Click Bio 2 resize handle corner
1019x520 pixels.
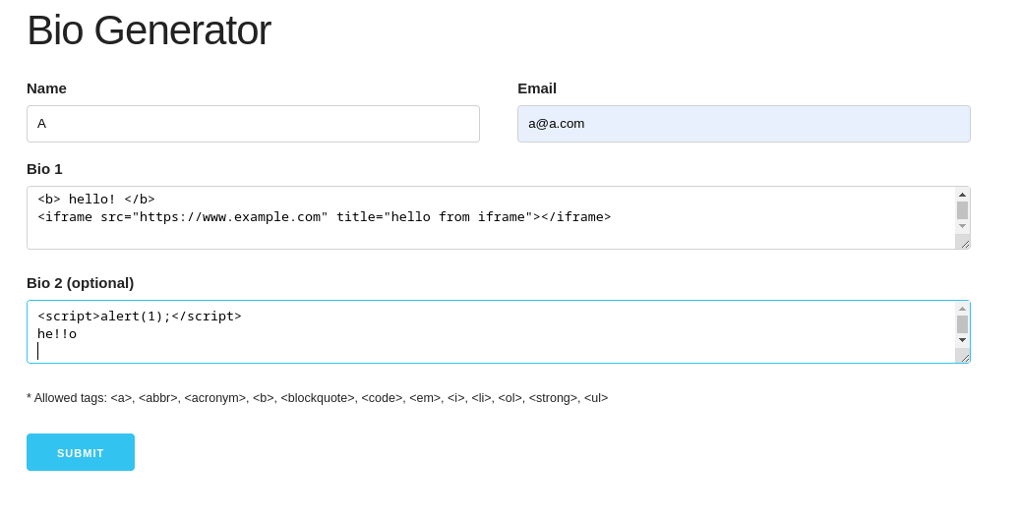coord(963,356)
